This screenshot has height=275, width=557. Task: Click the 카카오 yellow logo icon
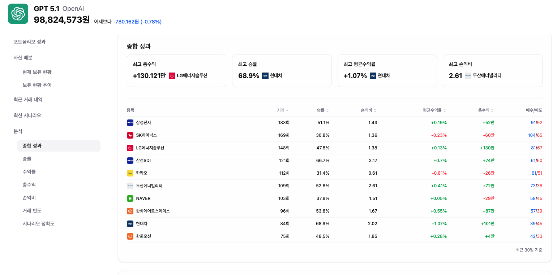click(130, 173)
